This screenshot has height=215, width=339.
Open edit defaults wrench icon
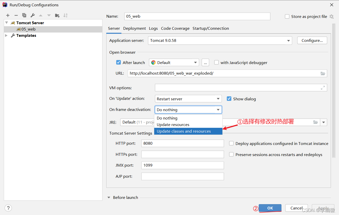(x=33, y=15)
